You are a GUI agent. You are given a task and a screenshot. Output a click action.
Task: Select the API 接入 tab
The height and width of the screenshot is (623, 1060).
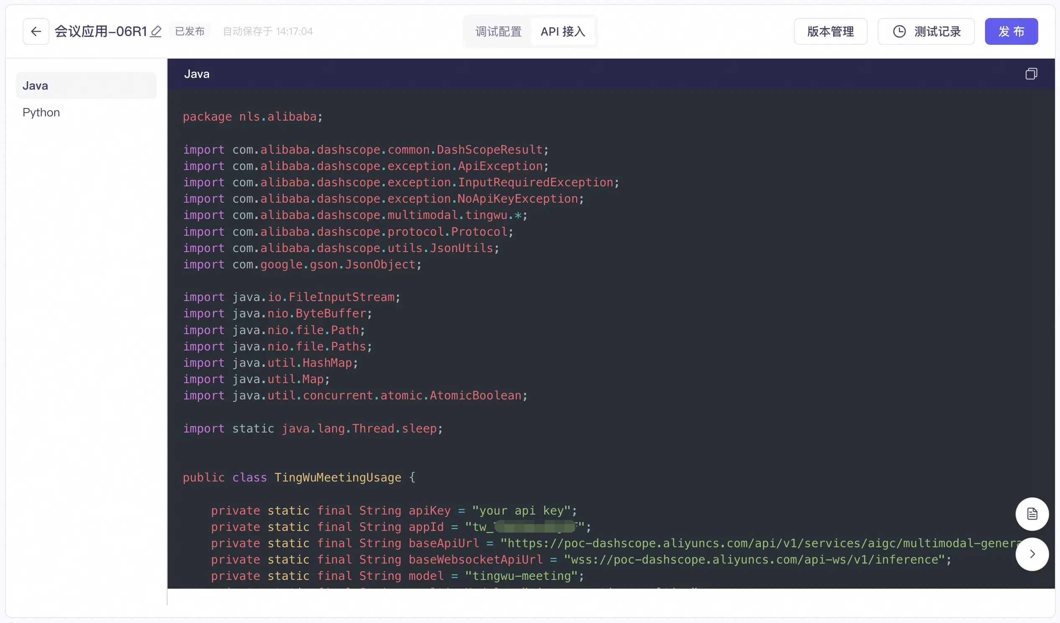point(563,31)
